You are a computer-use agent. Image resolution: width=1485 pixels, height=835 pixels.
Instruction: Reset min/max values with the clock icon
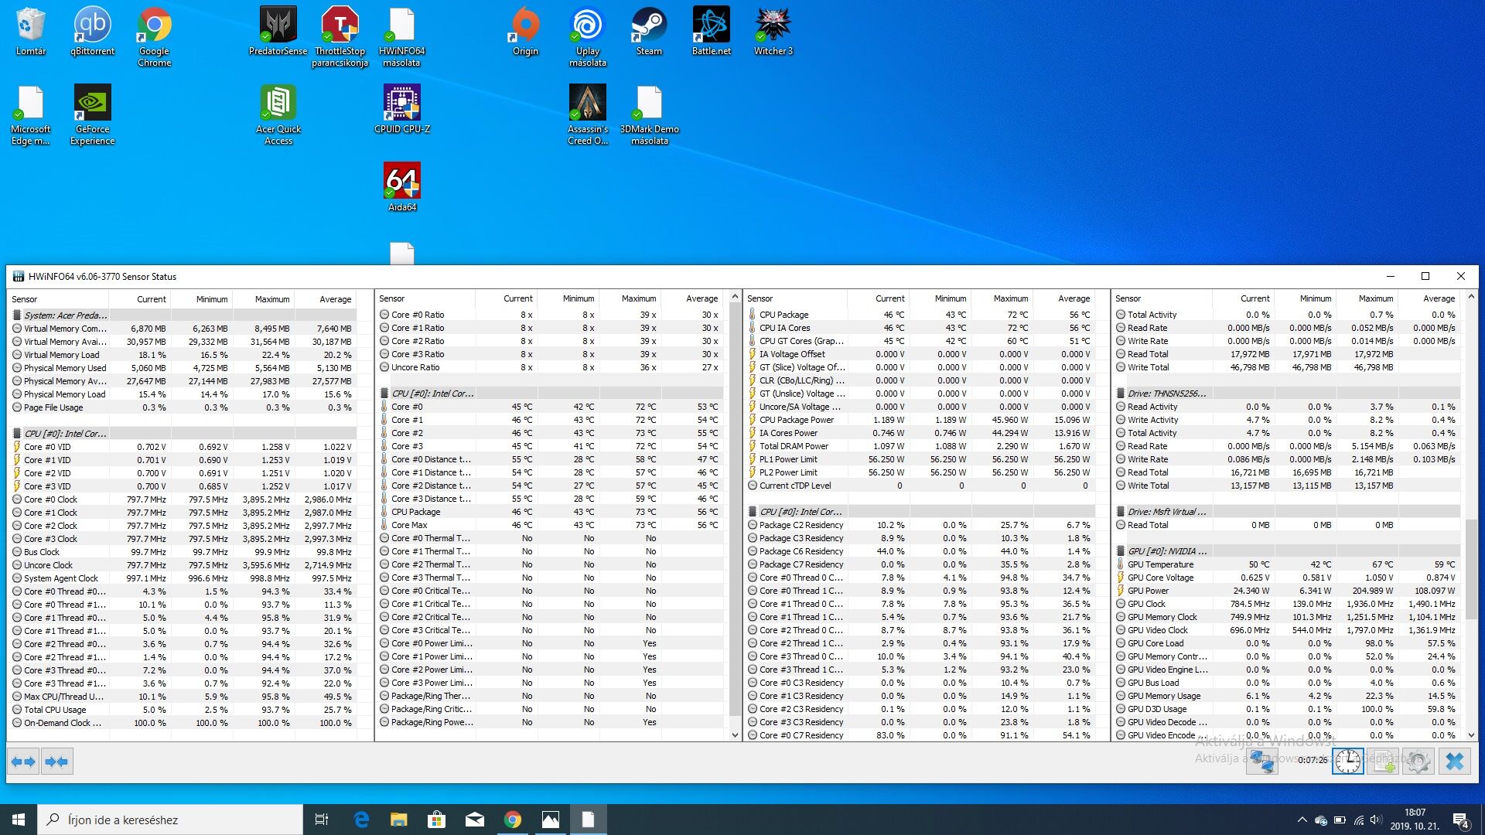(x=1347, y=762)
